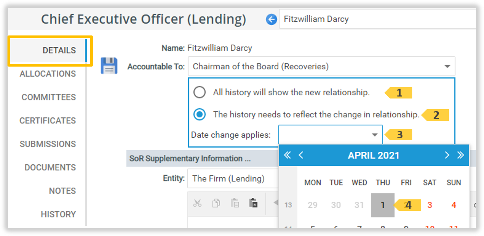This screenshot has width=484, height=236.
Task: Expand the Accountable To dropdown
Action: pyautogui.click(x=447, y=67)
